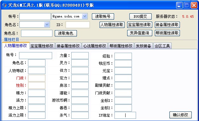Click the app icon in title bar
The height and width of the screenshot is (121, 199).
coord(4,5)
